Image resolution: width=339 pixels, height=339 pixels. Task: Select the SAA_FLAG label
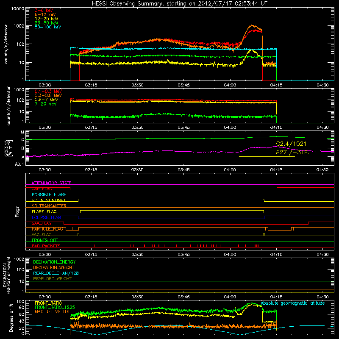pos(42,223)
